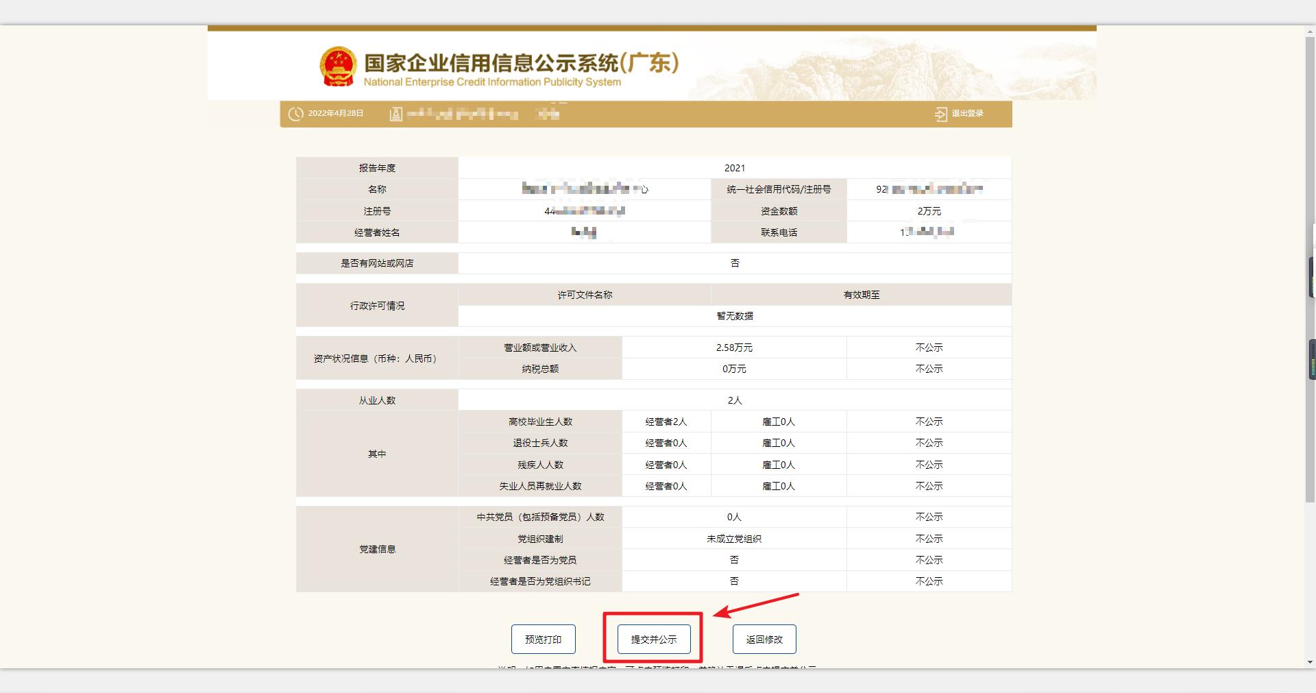Viewport: 1316px width, 693px height.
Task: Select the 从业人数 value 2人
Action: click(735, 400)
